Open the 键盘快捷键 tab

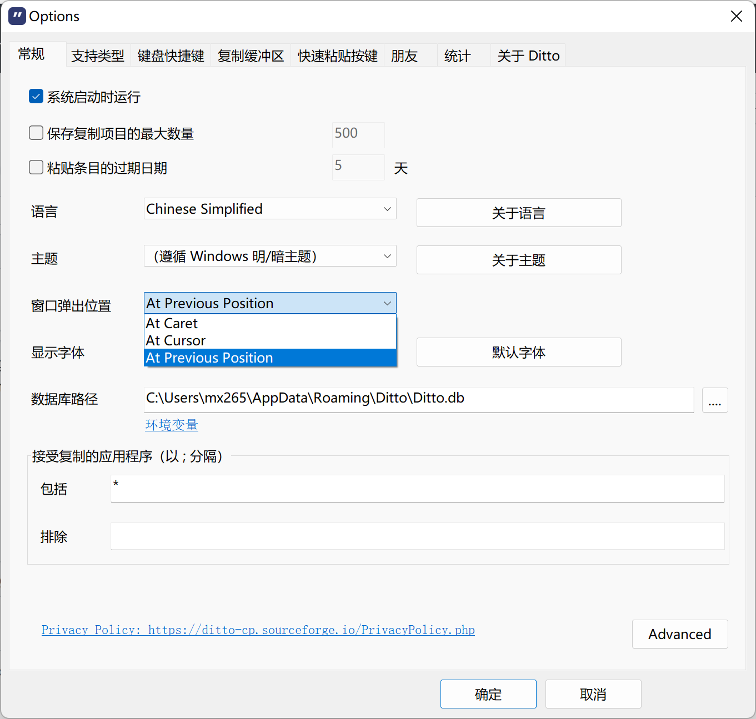(x=171, y=56)
